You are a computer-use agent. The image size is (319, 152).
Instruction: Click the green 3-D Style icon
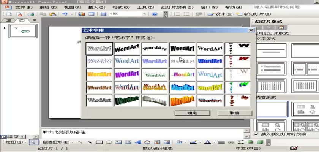pyautogui.click(x=260, y=142)
